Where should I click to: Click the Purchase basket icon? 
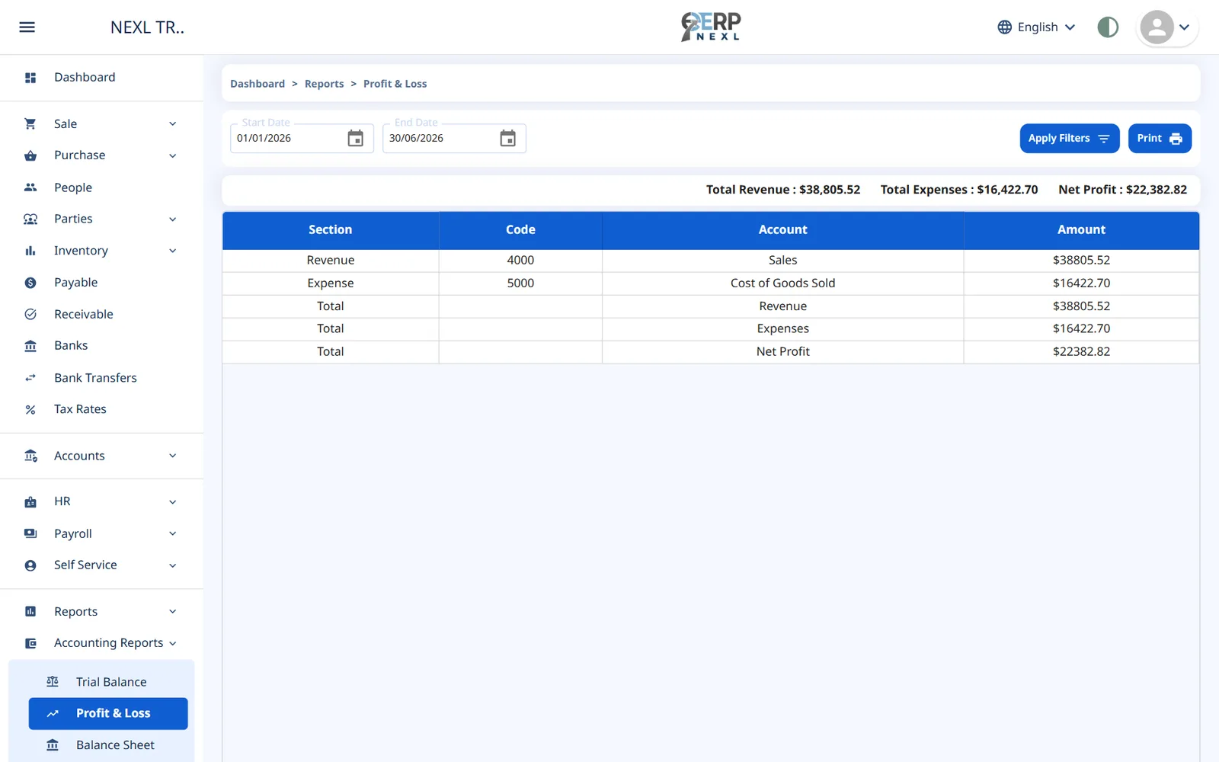[30, 155]
